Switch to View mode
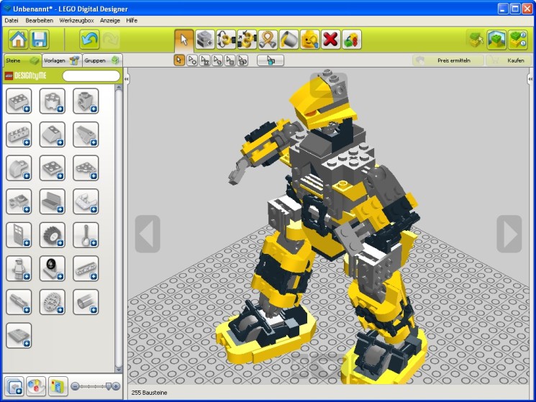The width and height of the screenshot is (536, 402). (x=496, y=40)
